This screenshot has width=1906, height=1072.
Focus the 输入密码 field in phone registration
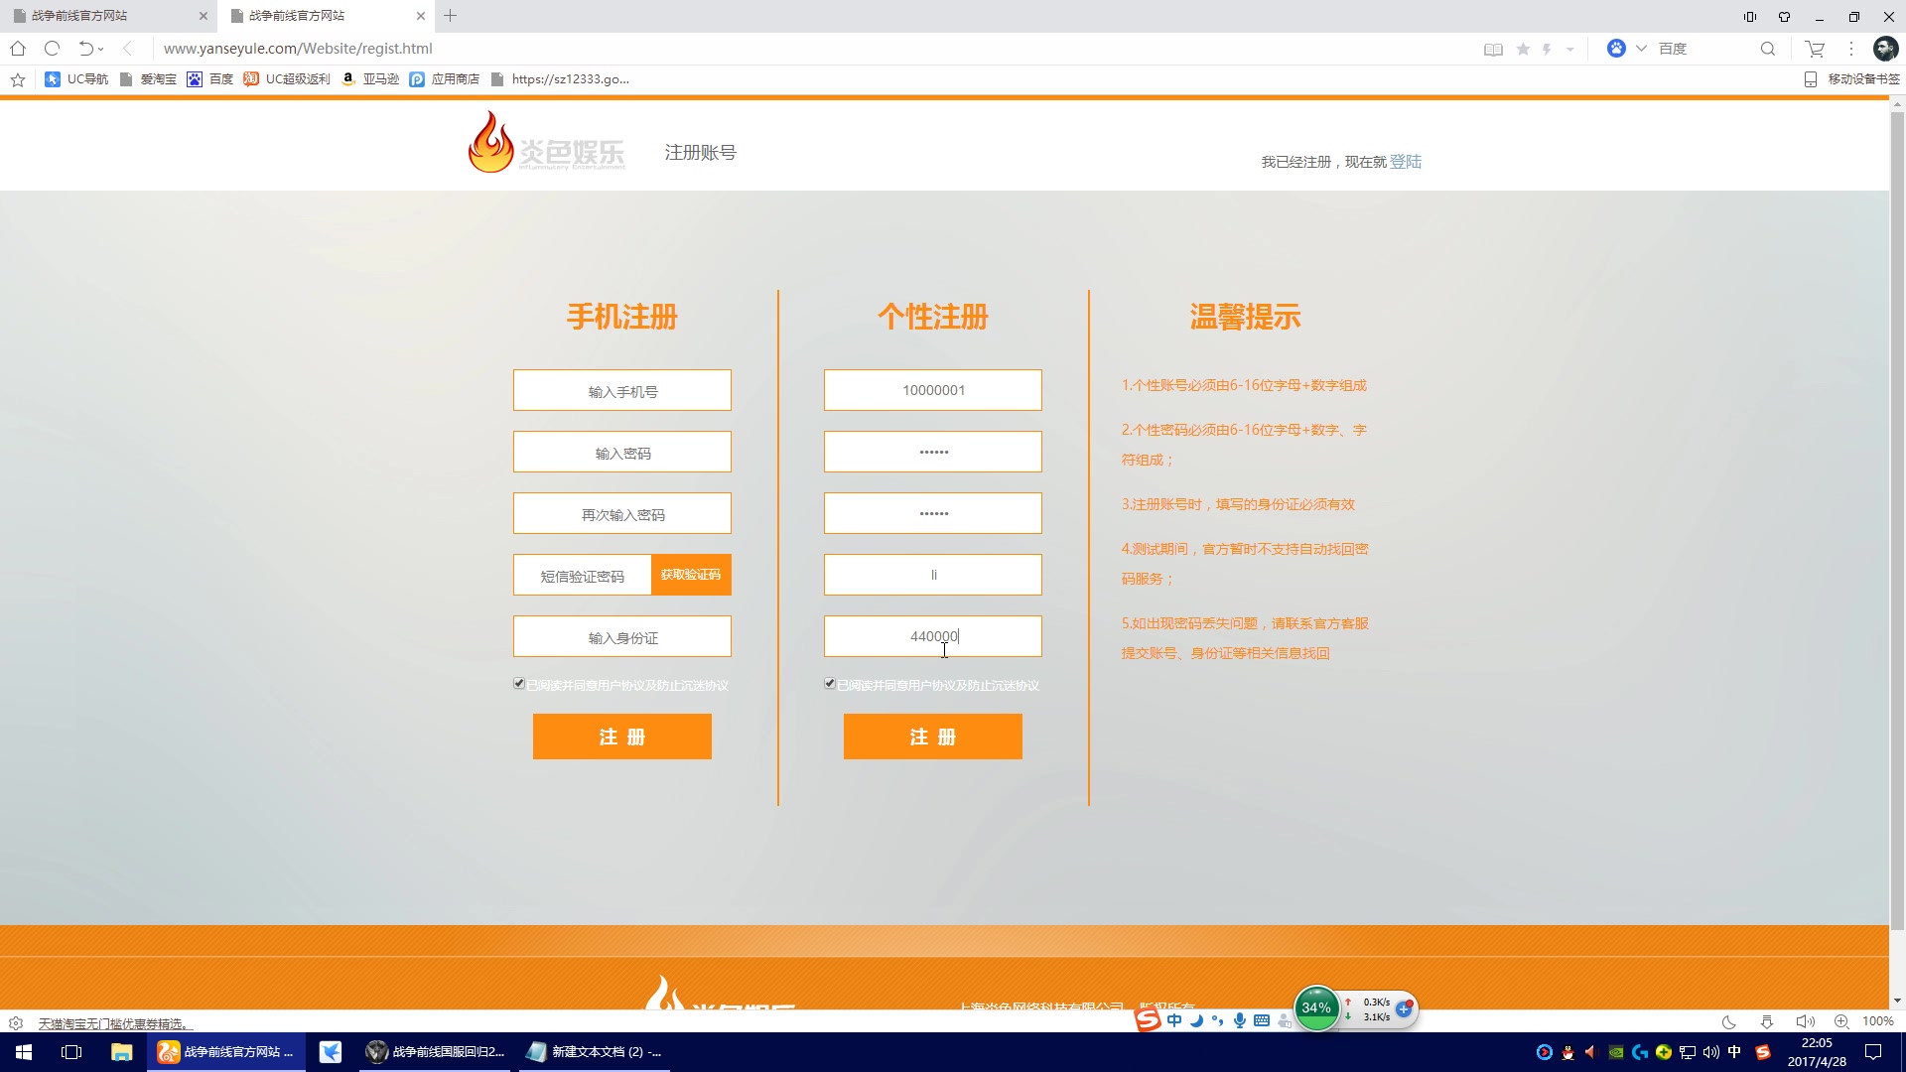pyautogui.click(x=622, y=452)
